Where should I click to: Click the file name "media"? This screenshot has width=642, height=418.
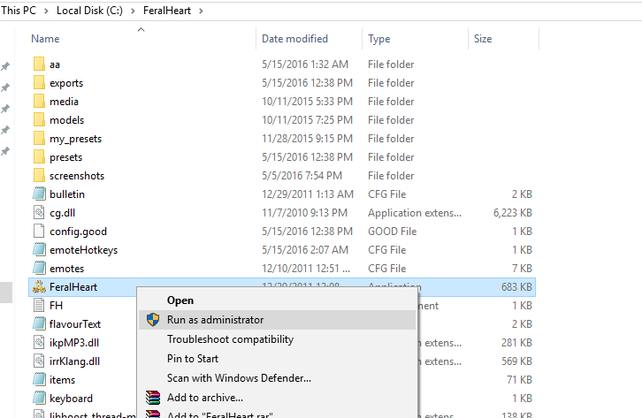click(64, 102)
